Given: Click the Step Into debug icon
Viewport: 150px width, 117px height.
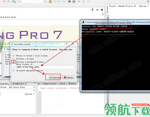Looking at the screenshot, I should point(84,2).
